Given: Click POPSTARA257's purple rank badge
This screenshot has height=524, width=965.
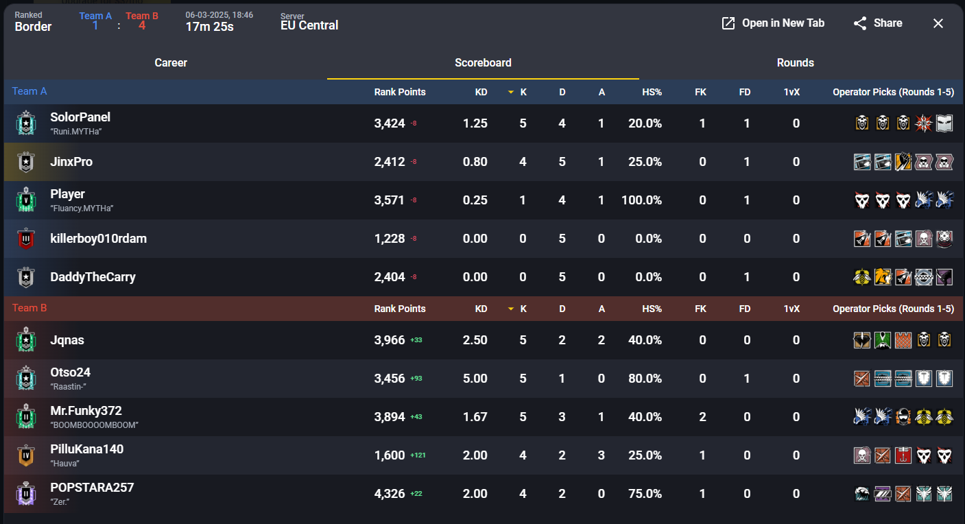Looking at the screenshot, I should click(25, 494).
